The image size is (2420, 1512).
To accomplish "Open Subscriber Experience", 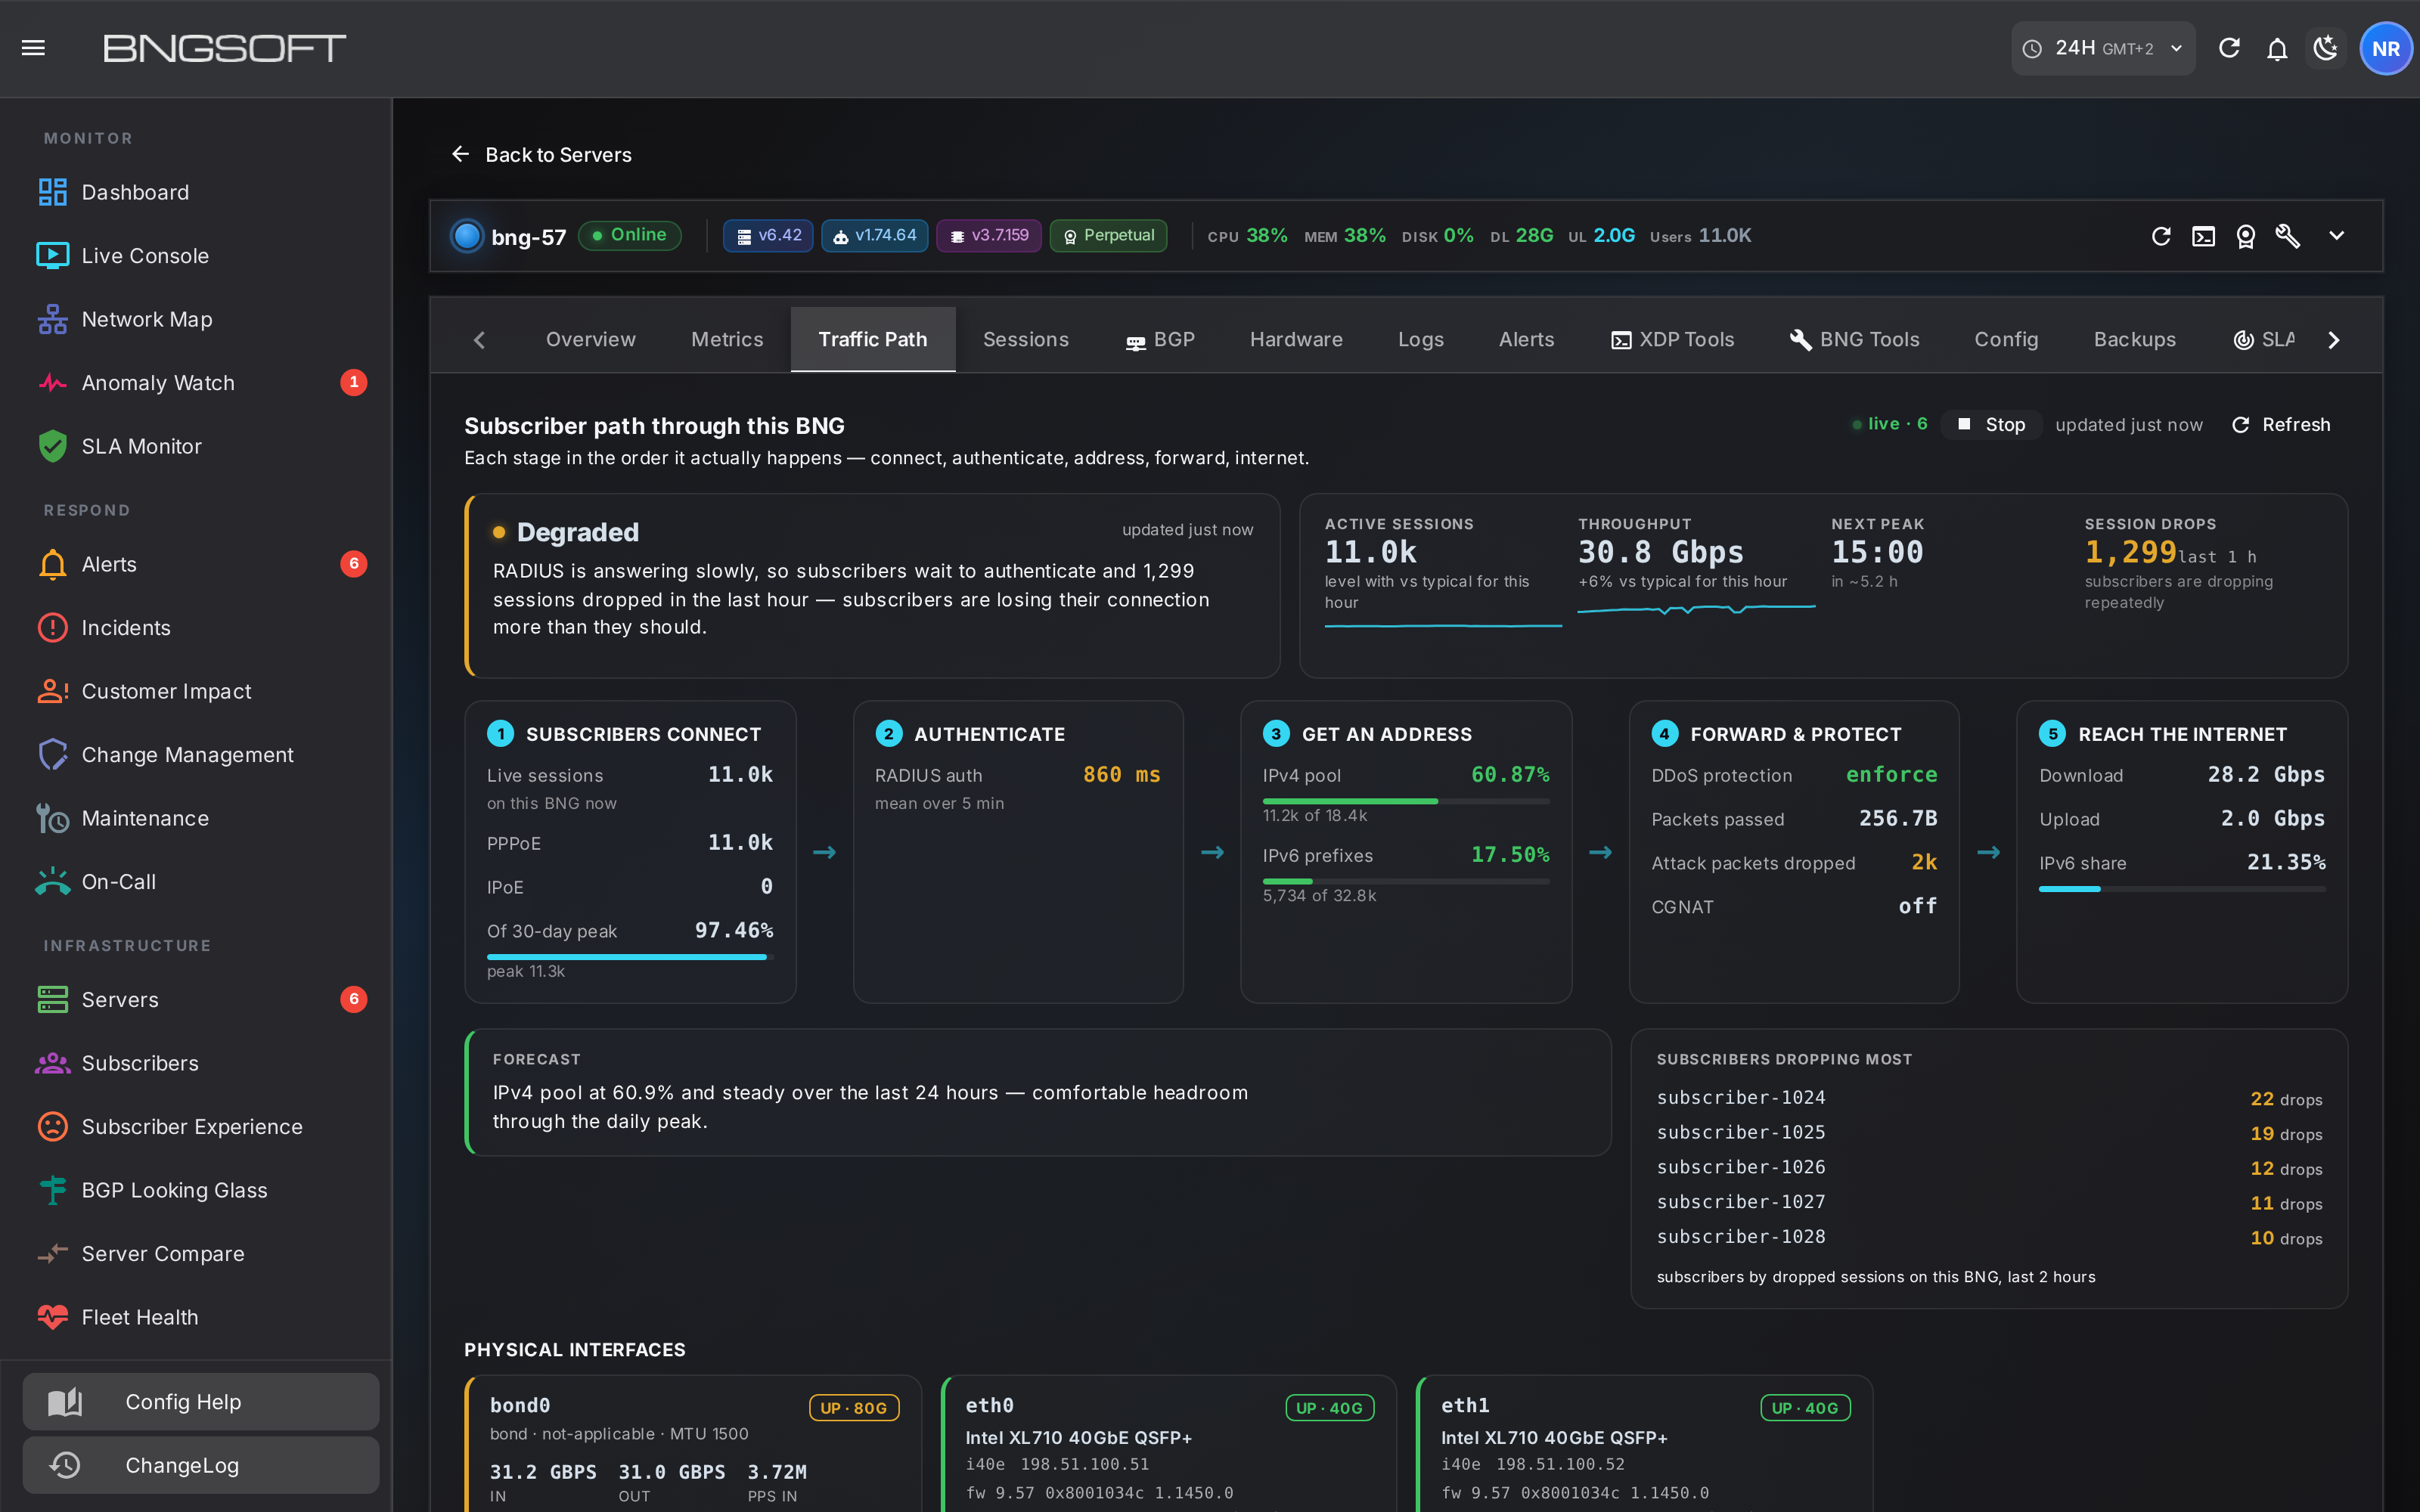I will tap(196, 1127).
